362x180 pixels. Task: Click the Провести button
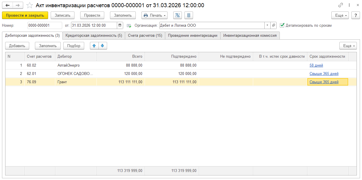[92, 15]
